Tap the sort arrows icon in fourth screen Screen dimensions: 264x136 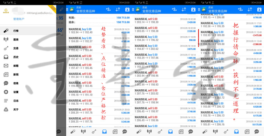point(250,10)
